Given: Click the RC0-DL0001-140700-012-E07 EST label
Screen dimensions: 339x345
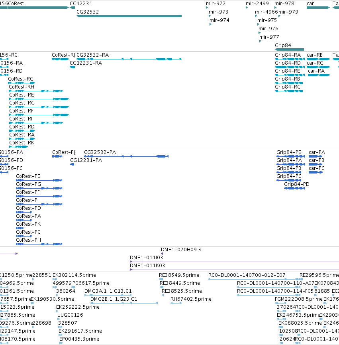Looking at the screenshot, I should pos(247,275).
